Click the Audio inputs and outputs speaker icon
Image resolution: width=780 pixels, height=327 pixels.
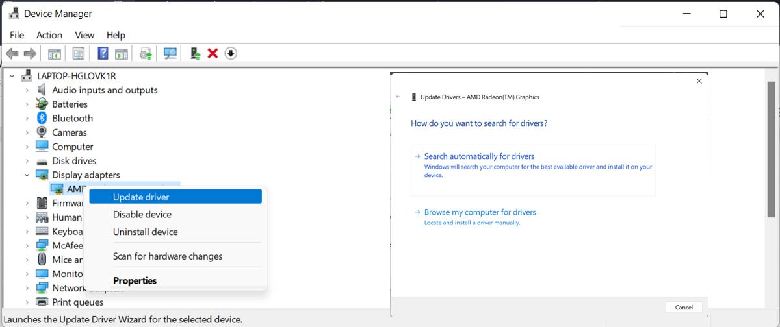42,90
